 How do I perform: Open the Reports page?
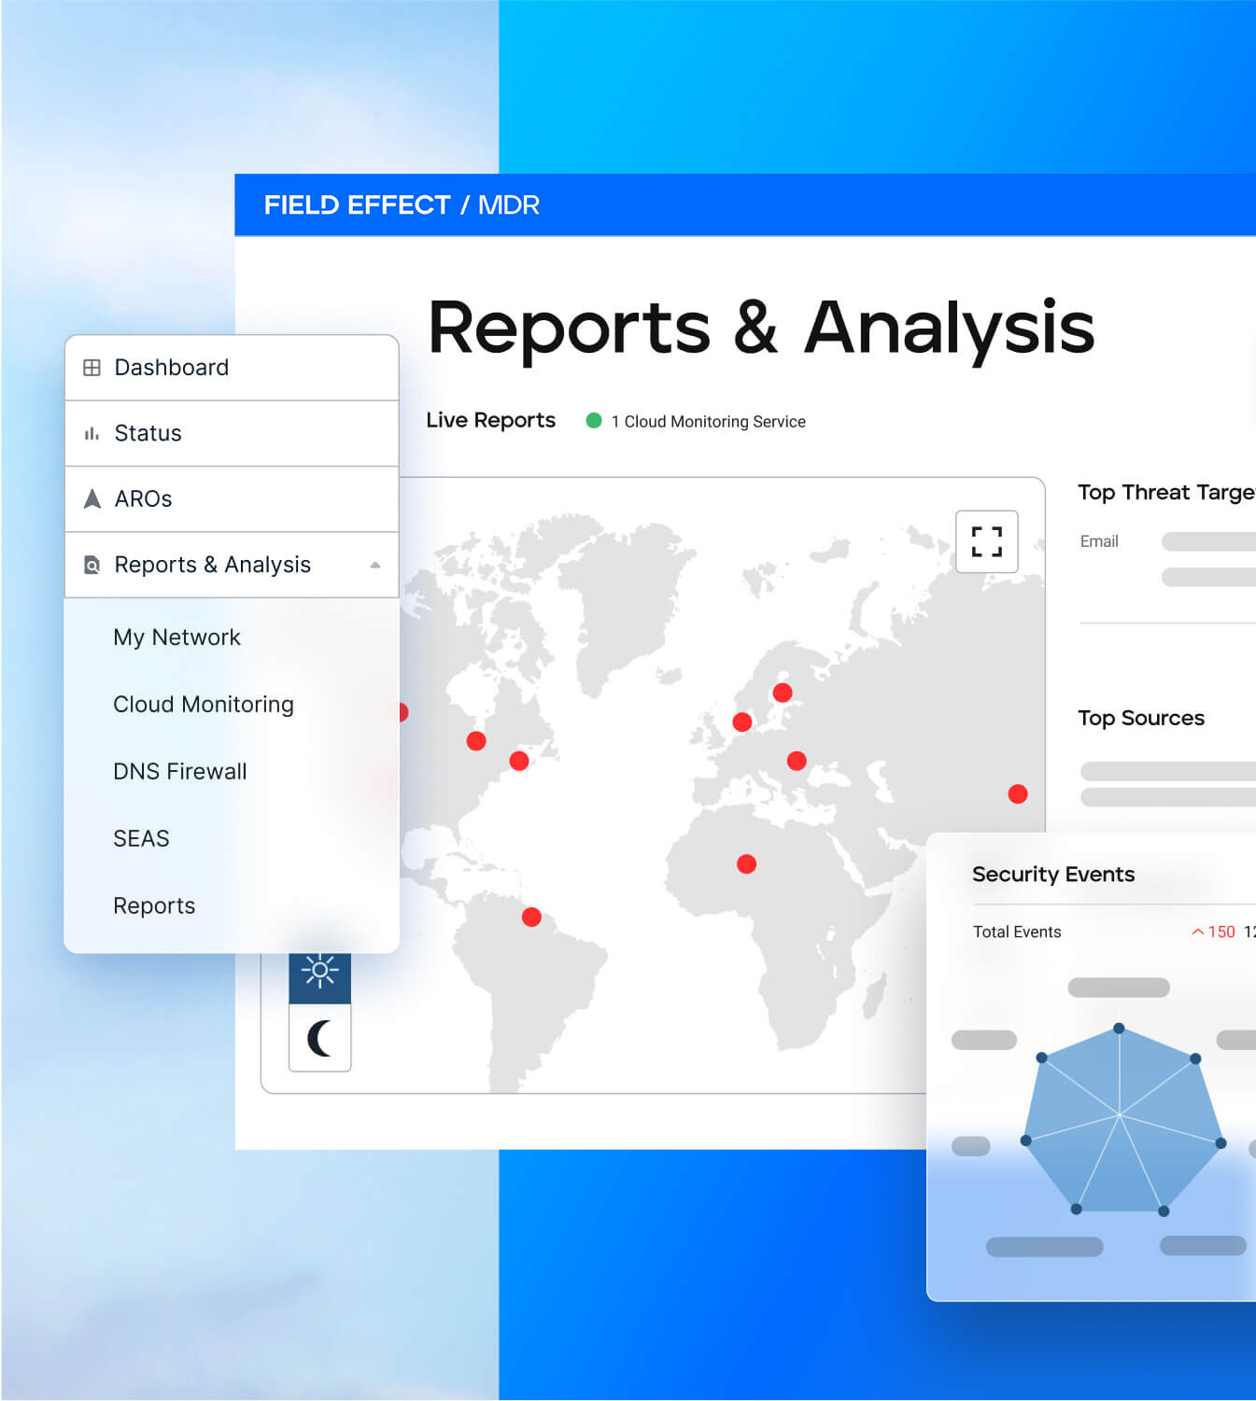click(154, 905)
